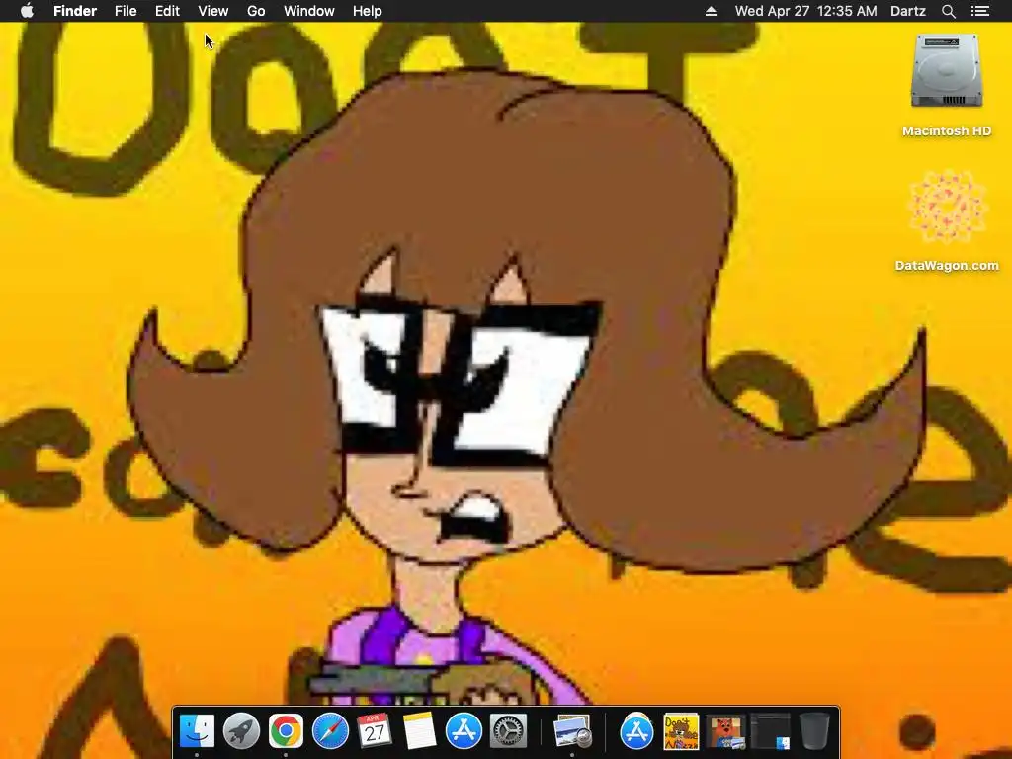This screenshot has height=759, width=1012.
Task: Open the Trash in the dock
Action: tap(814, 731)
